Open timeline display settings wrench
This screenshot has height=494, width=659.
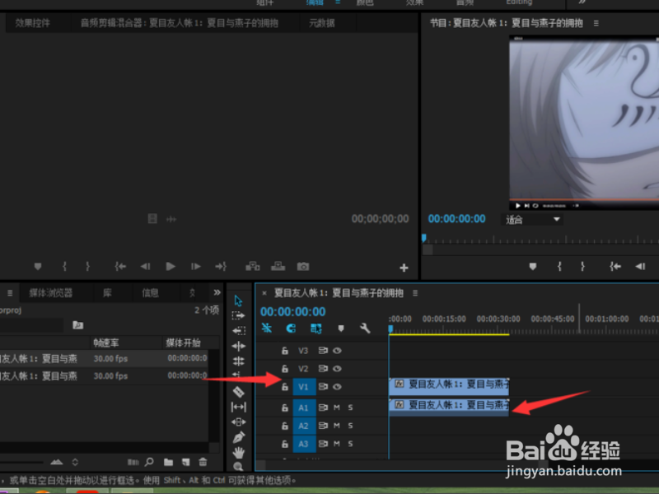[365, 328]
